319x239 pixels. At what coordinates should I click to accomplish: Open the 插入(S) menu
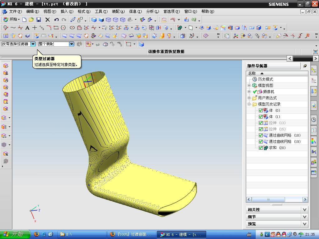(x=67, y=12)
